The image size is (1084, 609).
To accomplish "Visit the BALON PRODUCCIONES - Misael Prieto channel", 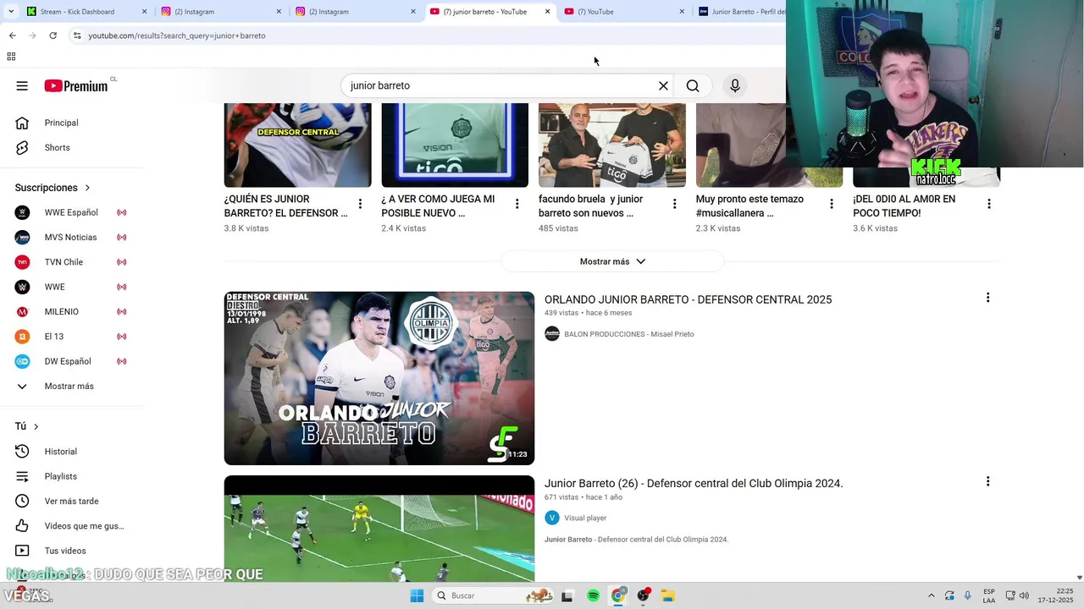I will 628,334.
